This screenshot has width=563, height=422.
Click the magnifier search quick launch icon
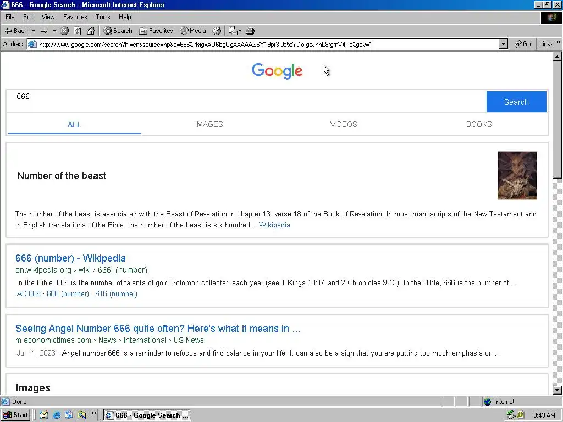(x=81, y=415)
